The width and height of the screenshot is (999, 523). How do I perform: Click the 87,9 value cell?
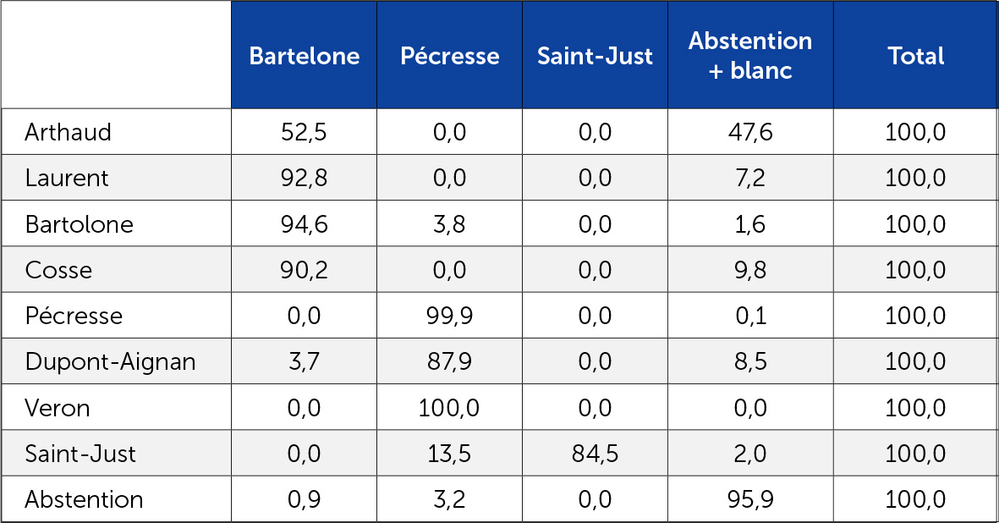(x=449, y=362)
